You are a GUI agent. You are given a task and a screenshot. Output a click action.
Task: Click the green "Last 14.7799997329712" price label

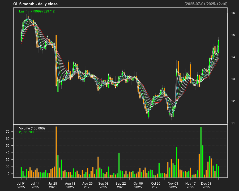tap(37, 11)
